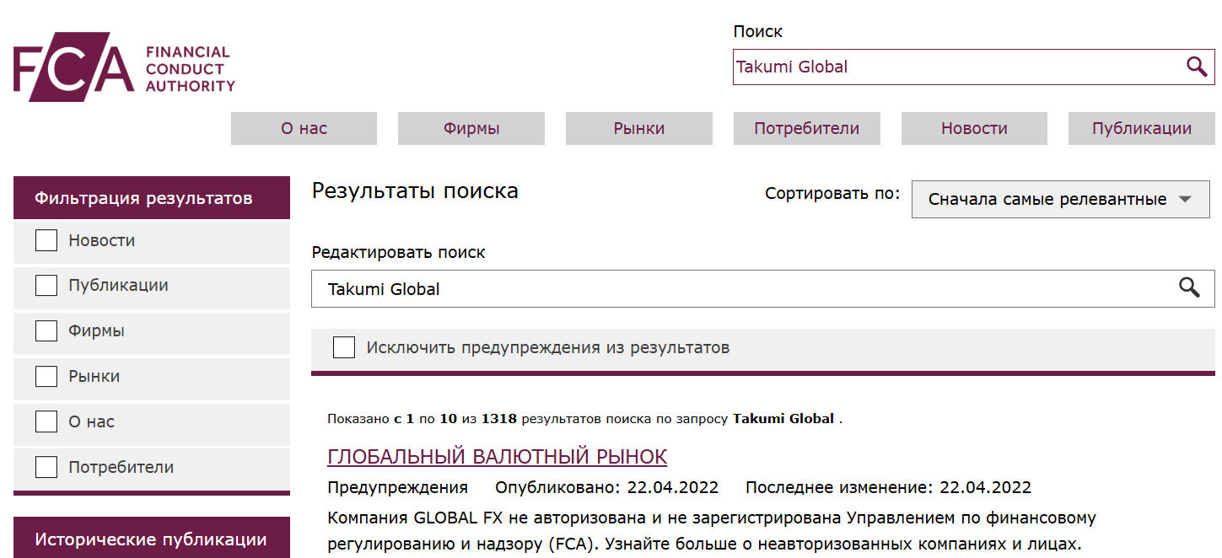The image size is (1222, 558).
Task: Enable 'Исключить предупреждения из результатов'
Action: pyautogui.click(x=343, y=346)
